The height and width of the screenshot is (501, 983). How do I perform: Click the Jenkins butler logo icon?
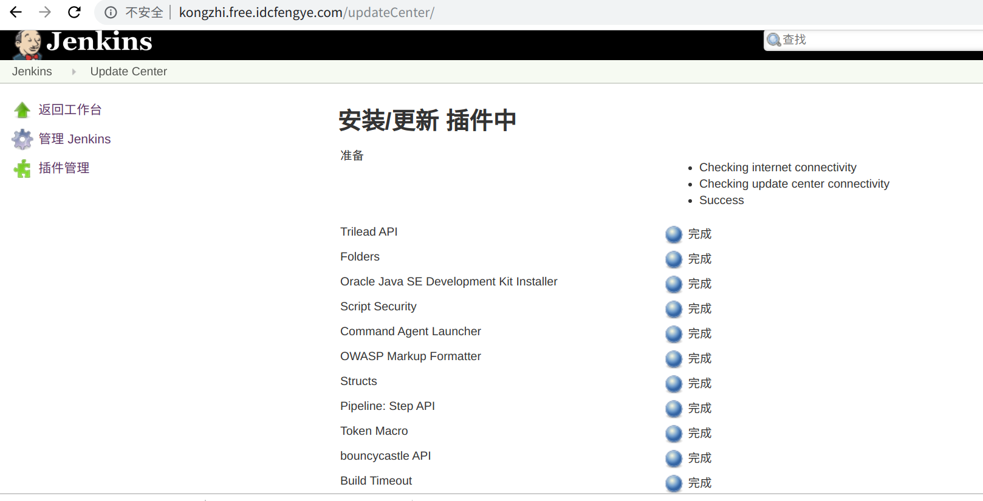coord(27,44)
